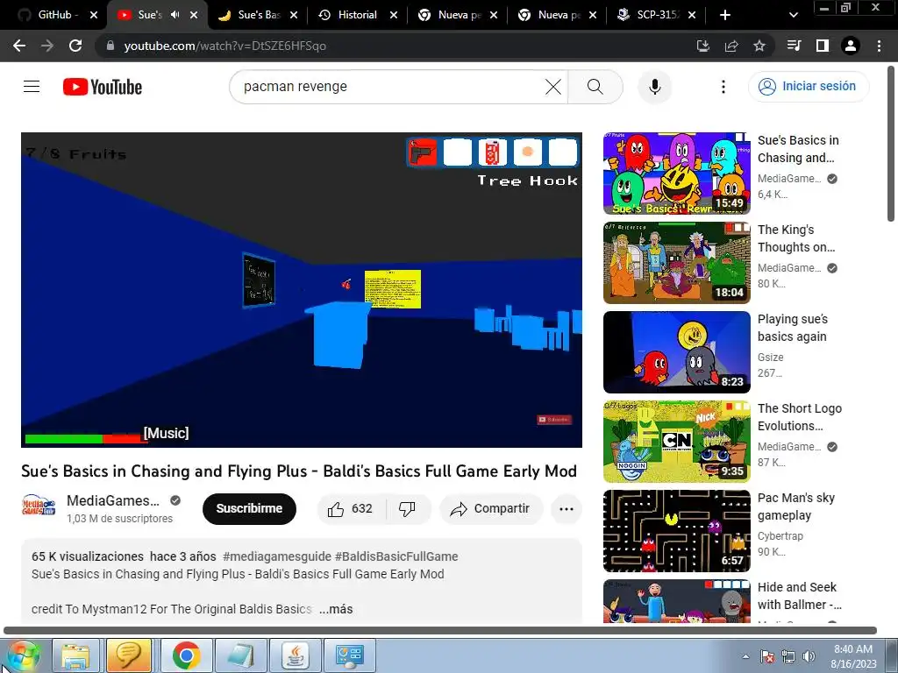View site info lock icon

(x=110, y=46)
